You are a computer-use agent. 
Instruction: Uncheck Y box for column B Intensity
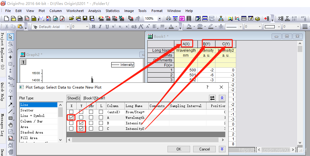(x=81, y=123)
